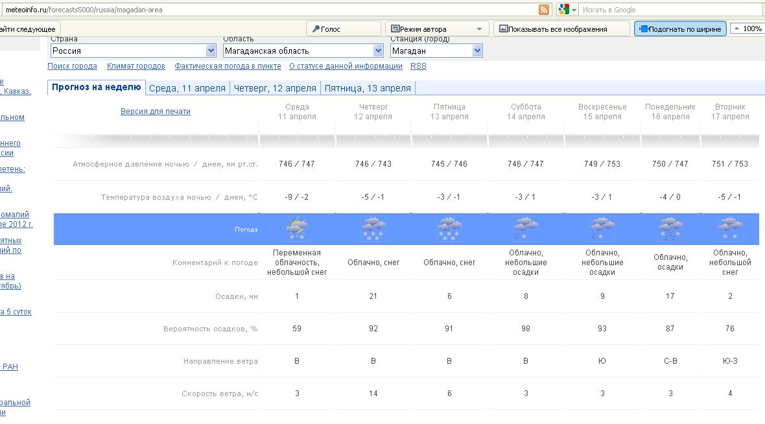Toggle Подогнать по ширине fit-to-width
Screen dimensions: 765x424
coord(679,29)
